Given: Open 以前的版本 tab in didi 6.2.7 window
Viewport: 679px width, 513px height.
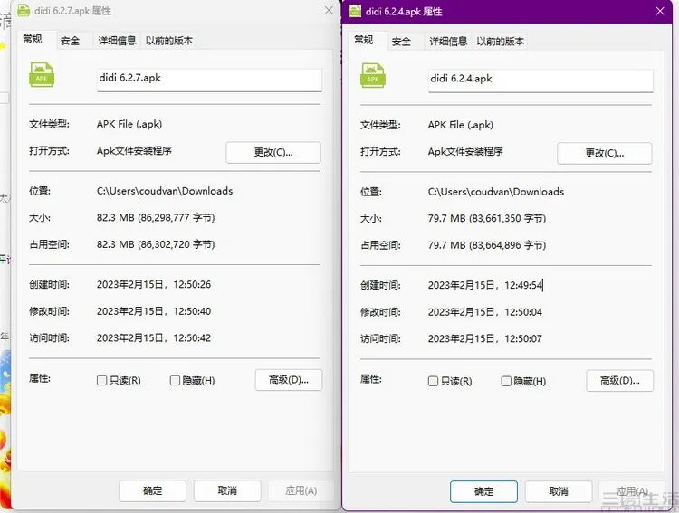Looking at the screenshot, I should [x=169, y=41].
